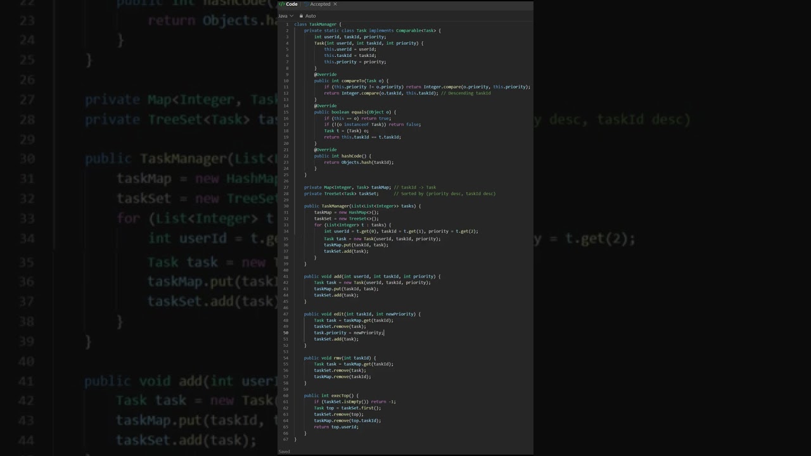This screenshot has height=456, width=811.
Task: Click 'taskMap.remove(taskId);' on line 57
Action: coord(343,377)
